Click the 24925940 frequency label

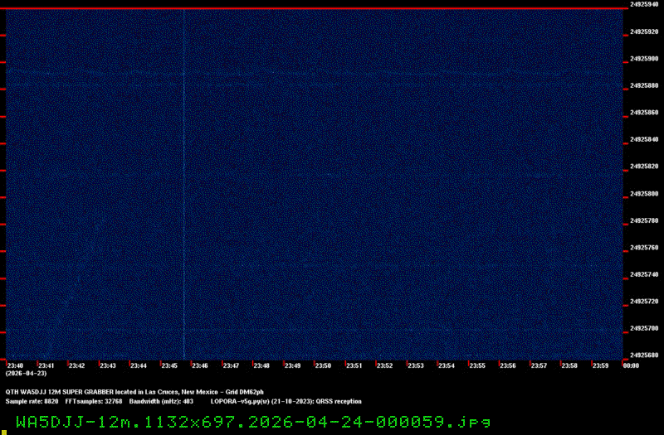644,4
